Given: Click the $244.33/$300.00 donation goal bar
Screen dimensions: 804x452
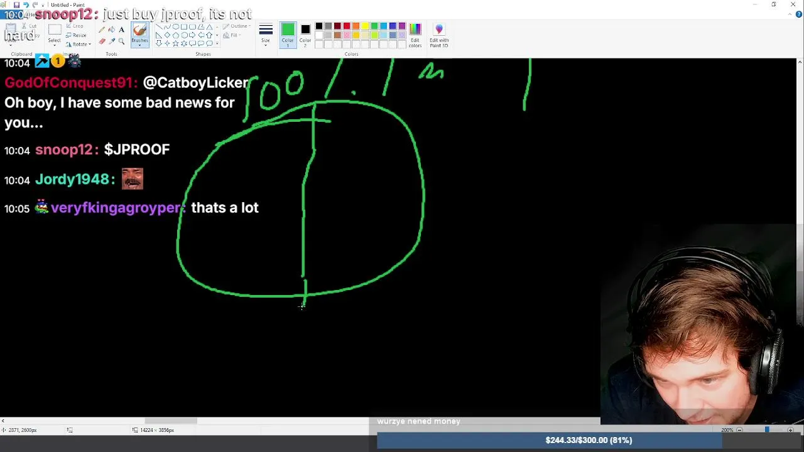Looking at the screenshot, I should click(589, 440).
